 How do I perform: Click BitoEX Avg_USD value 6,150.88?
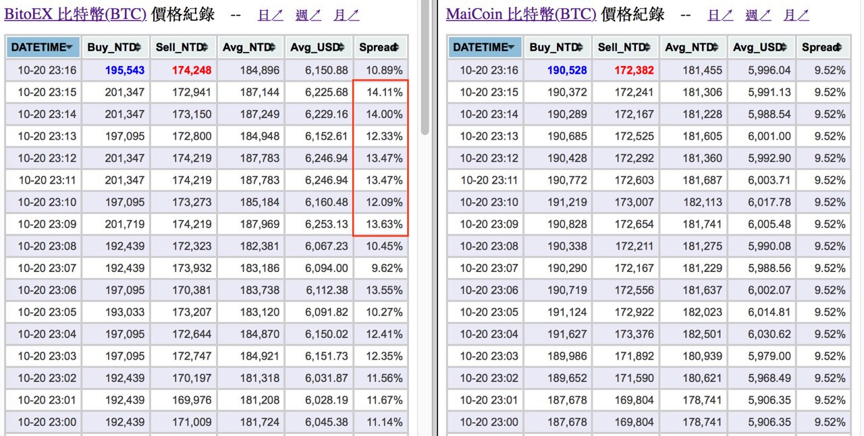327,70
